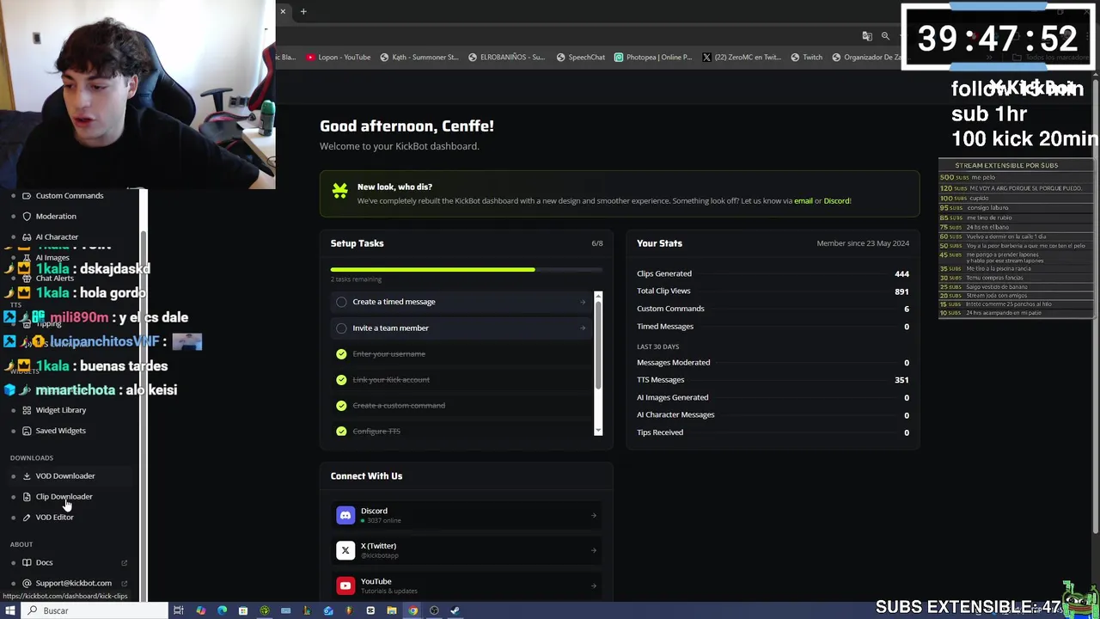Viewport: 1100px width, 619px height.
Task: Click the VOD Editor pencil icon
Action: point(27,517)
